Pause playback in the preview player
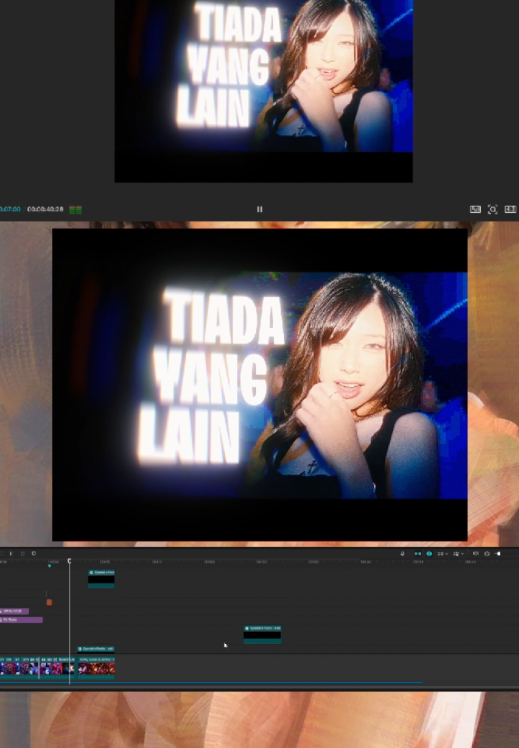519x748 pixels. pos(259,209)
